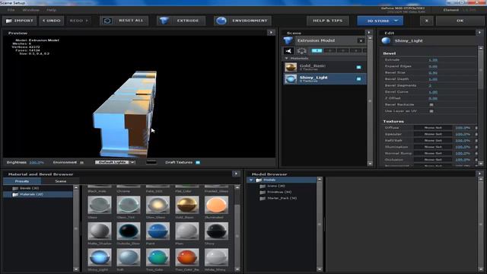The height and width of the screenshot is (274, 487).
Task: Toggle Gold_Basic material visibility
Action: [358, 67]
